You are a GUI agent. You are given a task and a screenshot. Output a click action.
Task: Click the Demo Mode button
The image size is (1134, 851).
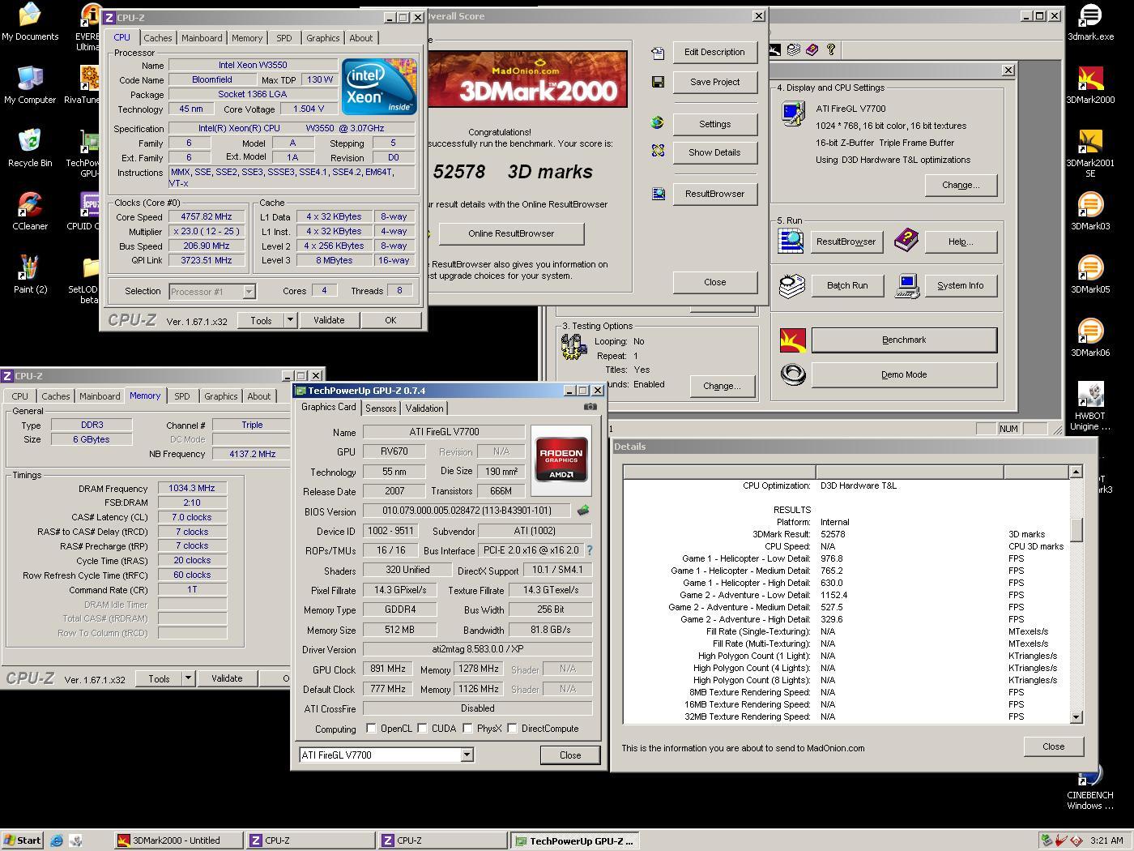pyautogui.click(x=904, y=375)
